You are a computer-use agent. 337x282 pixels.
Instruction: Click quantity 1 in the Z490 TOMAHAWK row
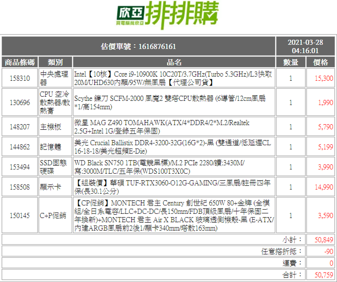291,127
